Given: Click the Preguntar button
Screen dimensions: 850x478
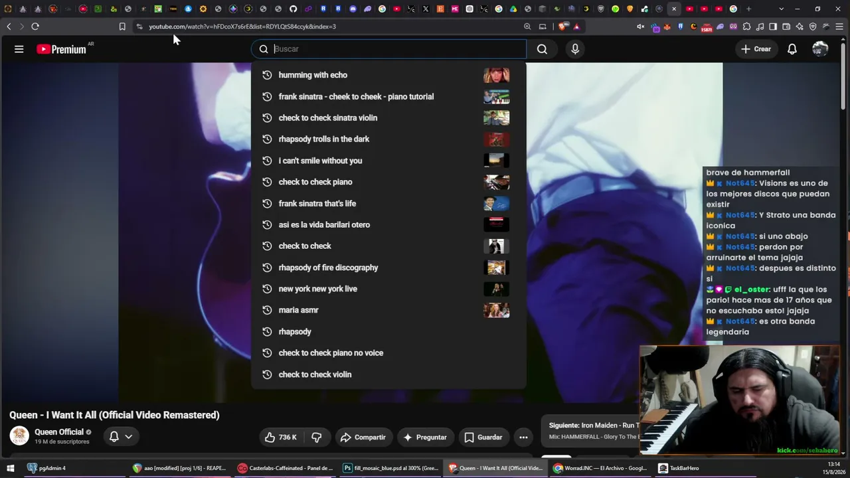Looking at the screenshot, I should (x=425, y=437).
